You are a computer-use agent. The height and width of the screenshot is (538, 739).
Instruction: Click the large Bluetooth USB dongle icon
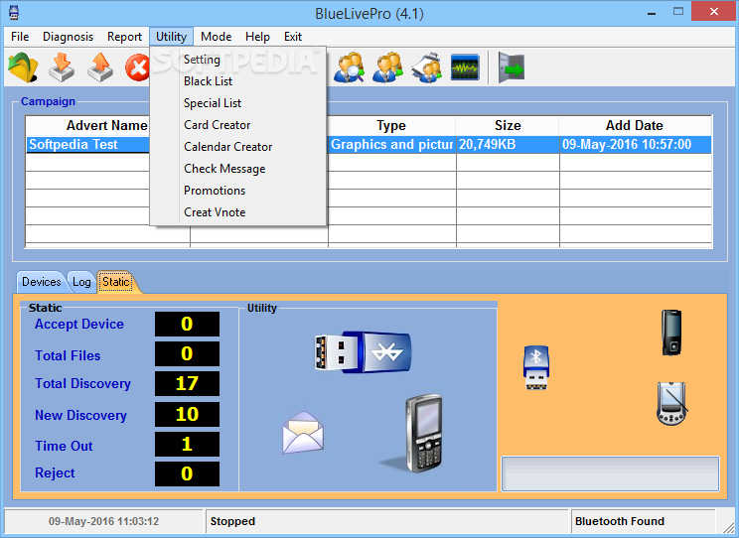coord(363,352)
